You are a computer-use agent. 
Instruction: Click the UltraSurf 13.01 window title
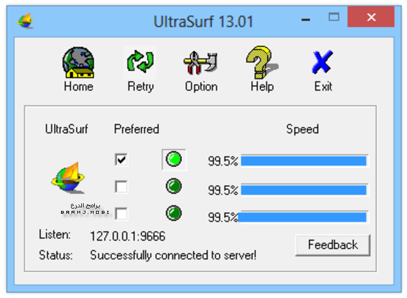point(203,21)
